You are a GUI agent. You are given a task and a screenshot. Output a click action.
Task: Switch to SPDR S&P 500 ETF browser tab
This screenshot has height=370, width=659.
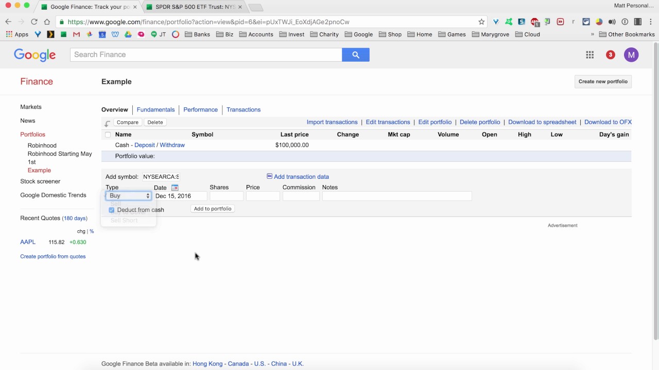click(194, 7)
